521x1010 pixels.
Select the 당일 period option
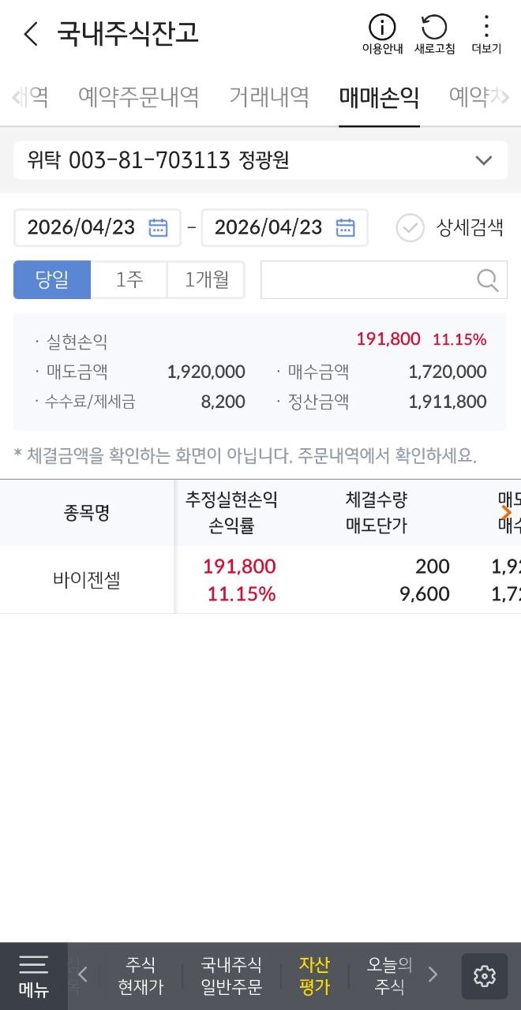52,279
